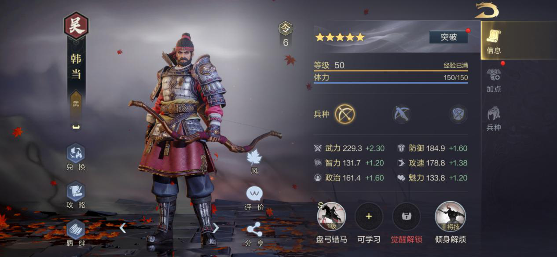Viewport: 557px width, 257px height.
Task: Select the golden bow troop type
Action: coord(345,114)
